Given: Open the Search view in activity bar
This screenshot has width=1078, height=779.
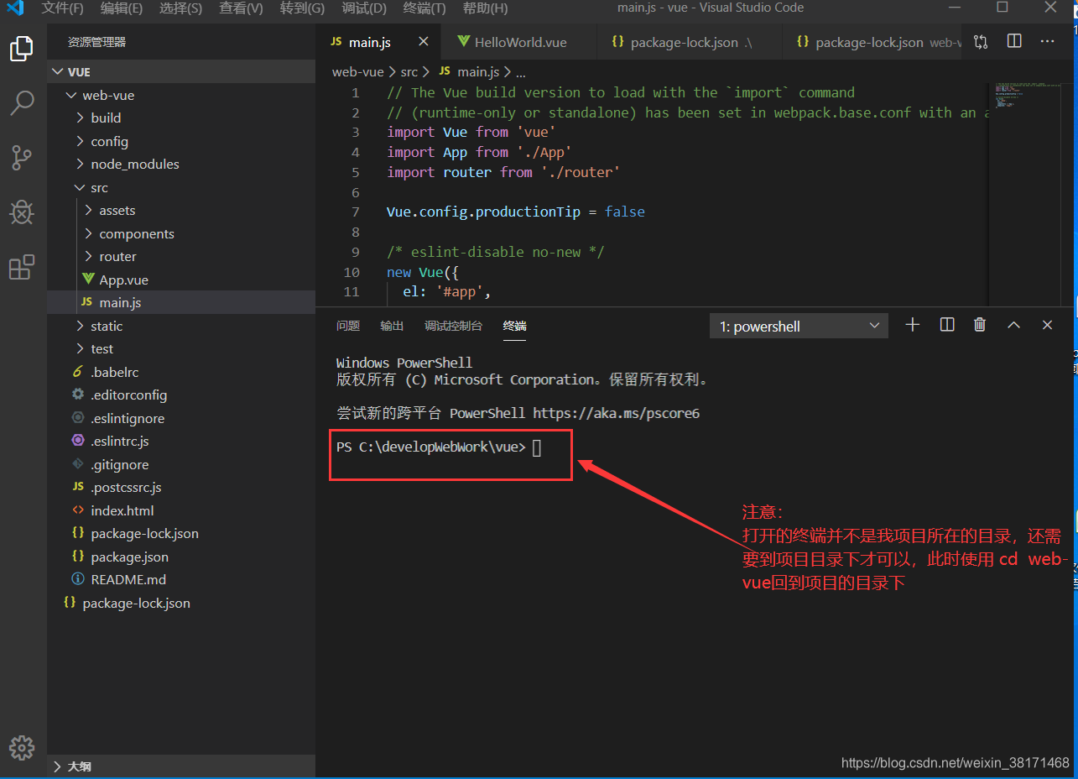Looking at the screenshot, I should (22, 103).
